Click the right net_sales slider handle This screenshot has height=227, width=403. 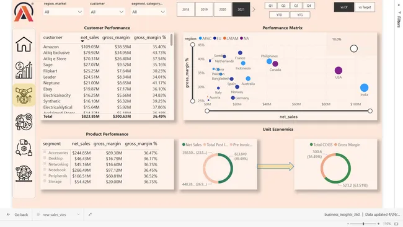click(x=370, y=111)
